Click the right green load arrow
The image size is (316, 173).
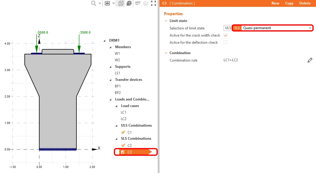(x=79, y=44)
